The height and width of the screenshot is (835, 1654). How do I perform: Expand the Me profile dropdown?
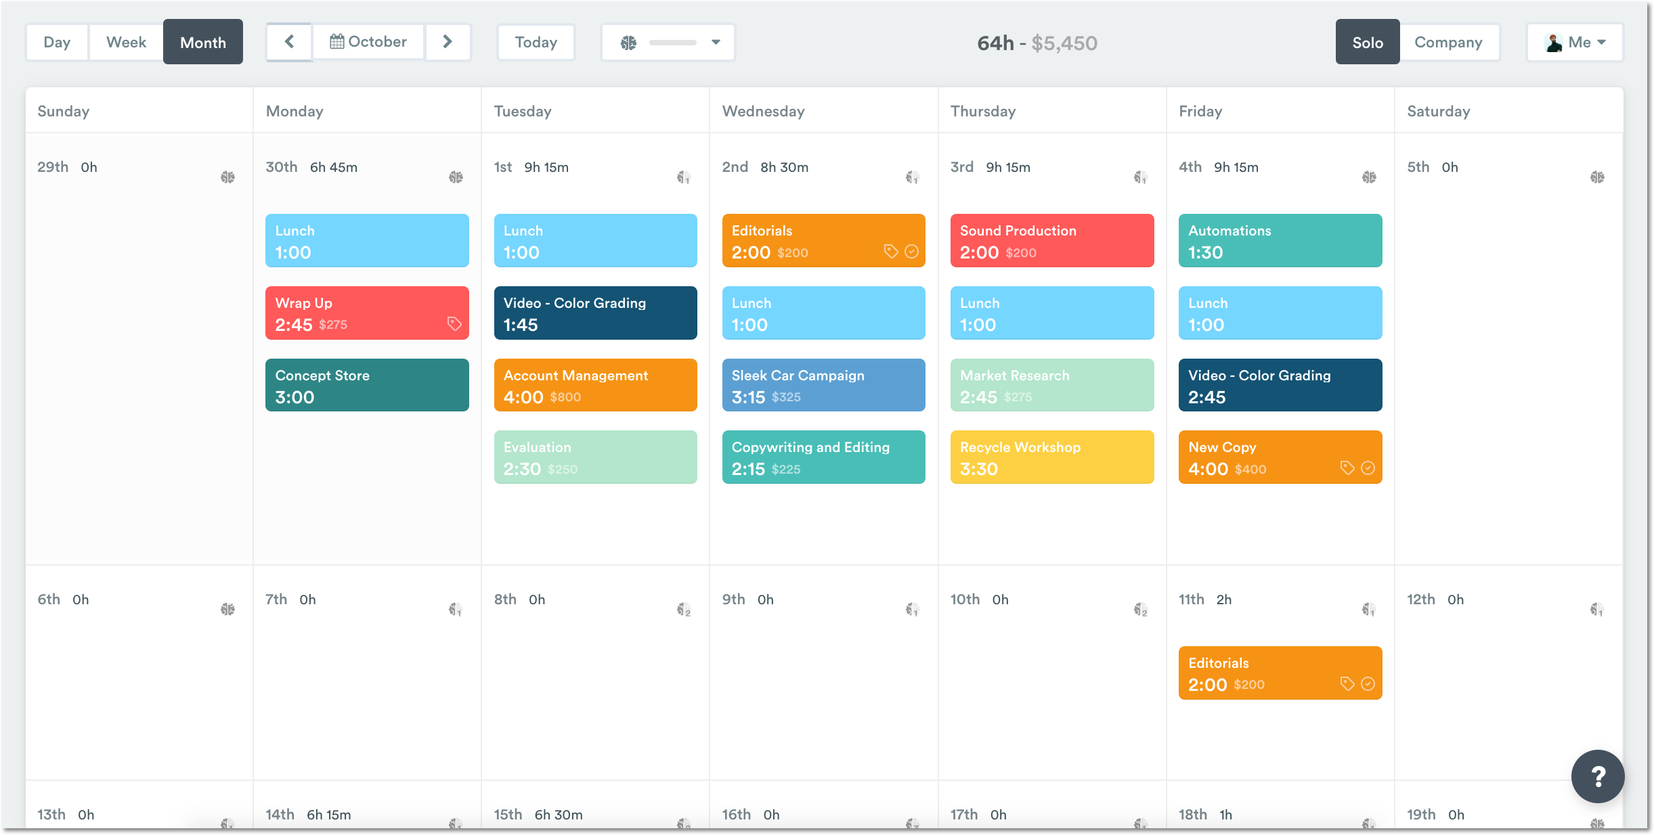click(x=1575, y=42)
